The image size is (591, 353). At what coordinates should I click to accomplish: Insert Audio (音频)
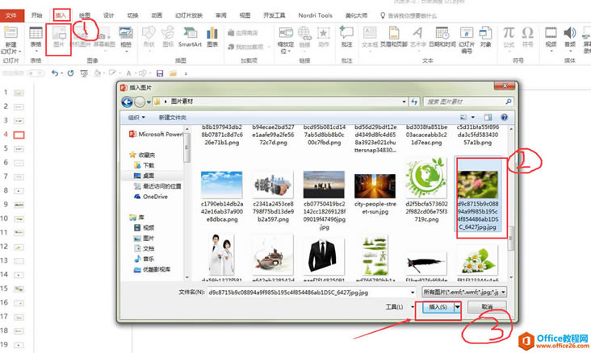pos(570,38)
